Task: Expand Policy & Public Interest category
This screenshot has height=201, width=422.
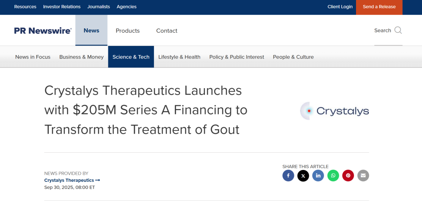Action: [x=236, y=57]
